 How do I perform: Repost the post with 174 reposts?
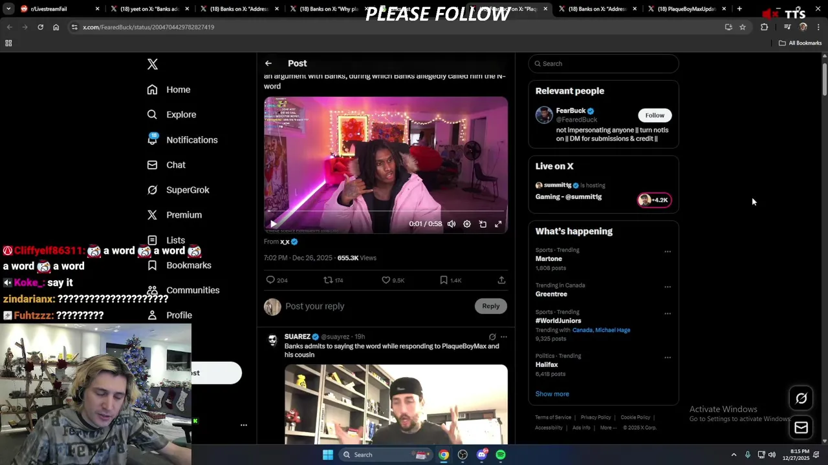pos(334,280)
